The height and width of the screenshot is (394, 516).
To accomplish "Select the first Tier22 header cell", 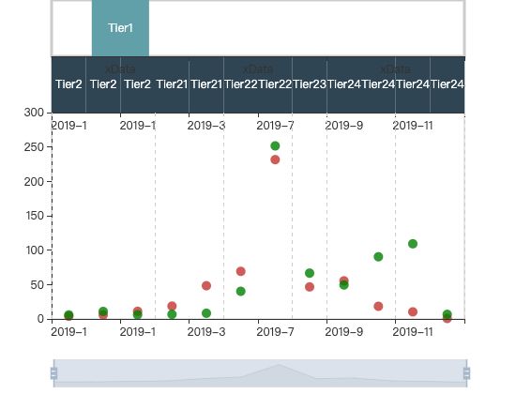I will [x=240, y=84].
